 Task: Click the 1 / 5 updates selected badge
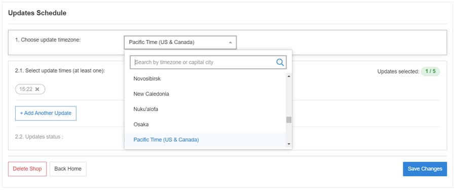(430, 71)
